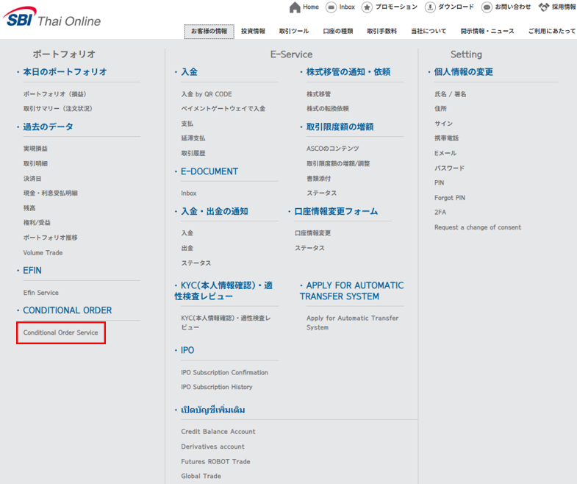Screen dimensions: 577x484
Task: Click the サイン setting link
Action: click(444, 124)
